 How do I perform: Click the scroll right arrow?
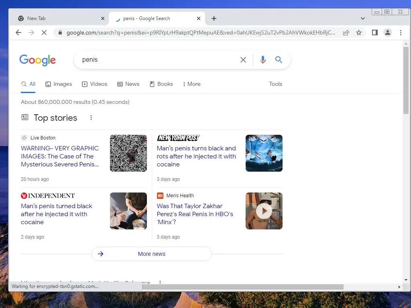point(399,287)
